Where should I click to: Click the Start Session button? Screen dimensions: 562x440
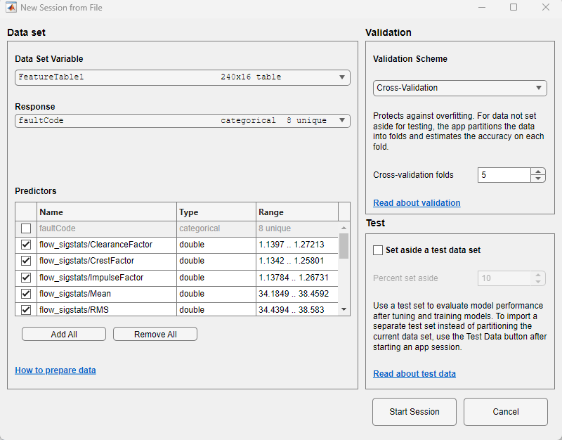click(414, 412)
